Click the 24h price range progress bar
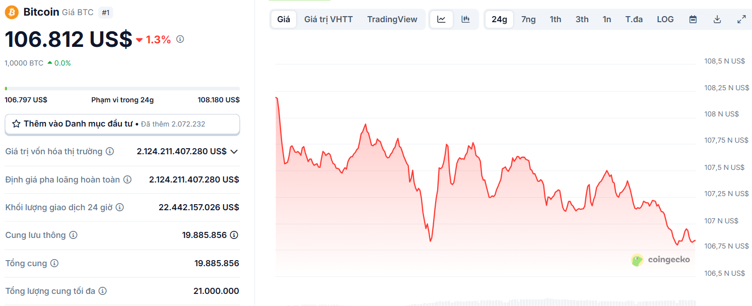 pos(122,89)
